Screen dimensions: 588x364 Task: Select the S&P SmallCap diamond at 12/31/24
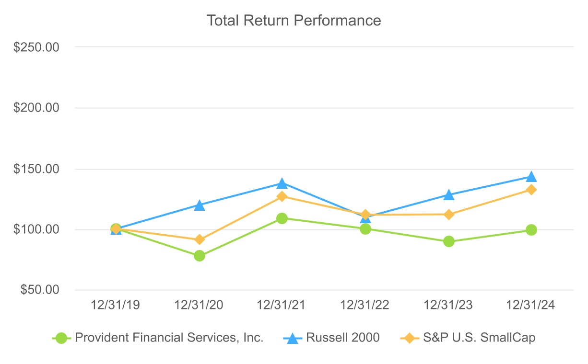pyautogui.click(x=531, y=190)
